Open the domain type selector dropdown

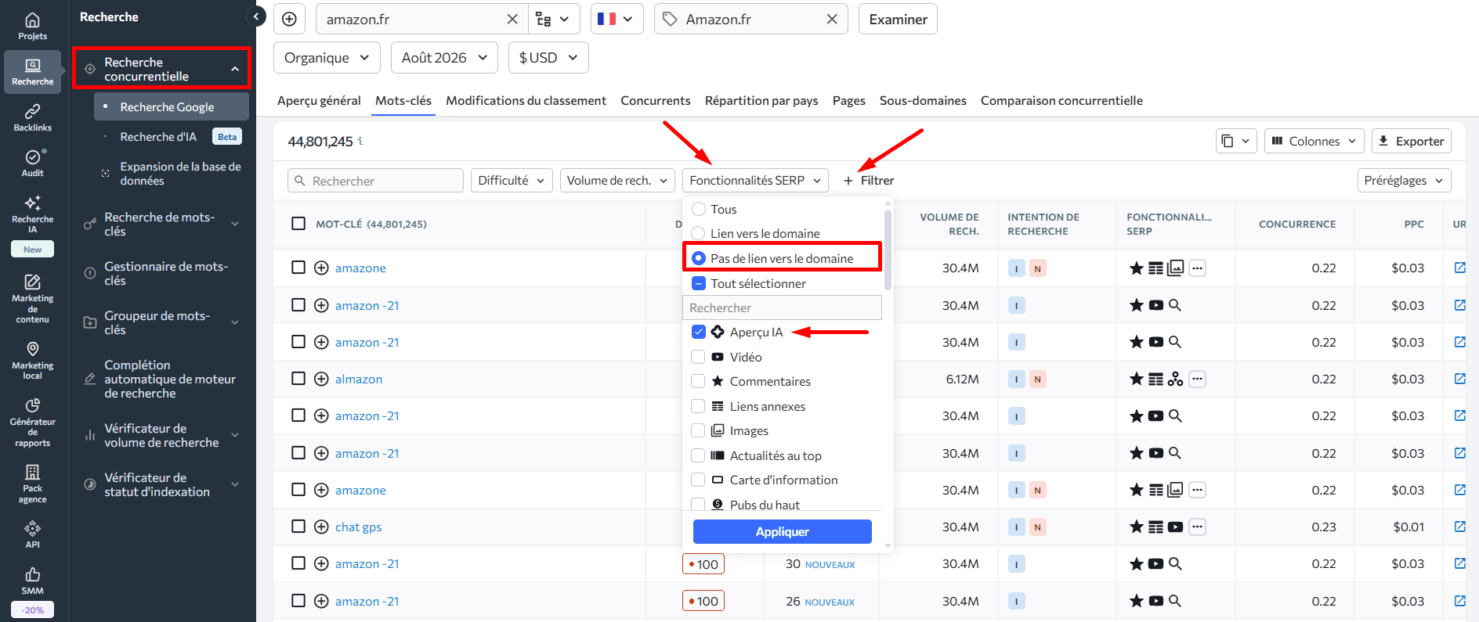pyautogui.click(x=554, y=20)
